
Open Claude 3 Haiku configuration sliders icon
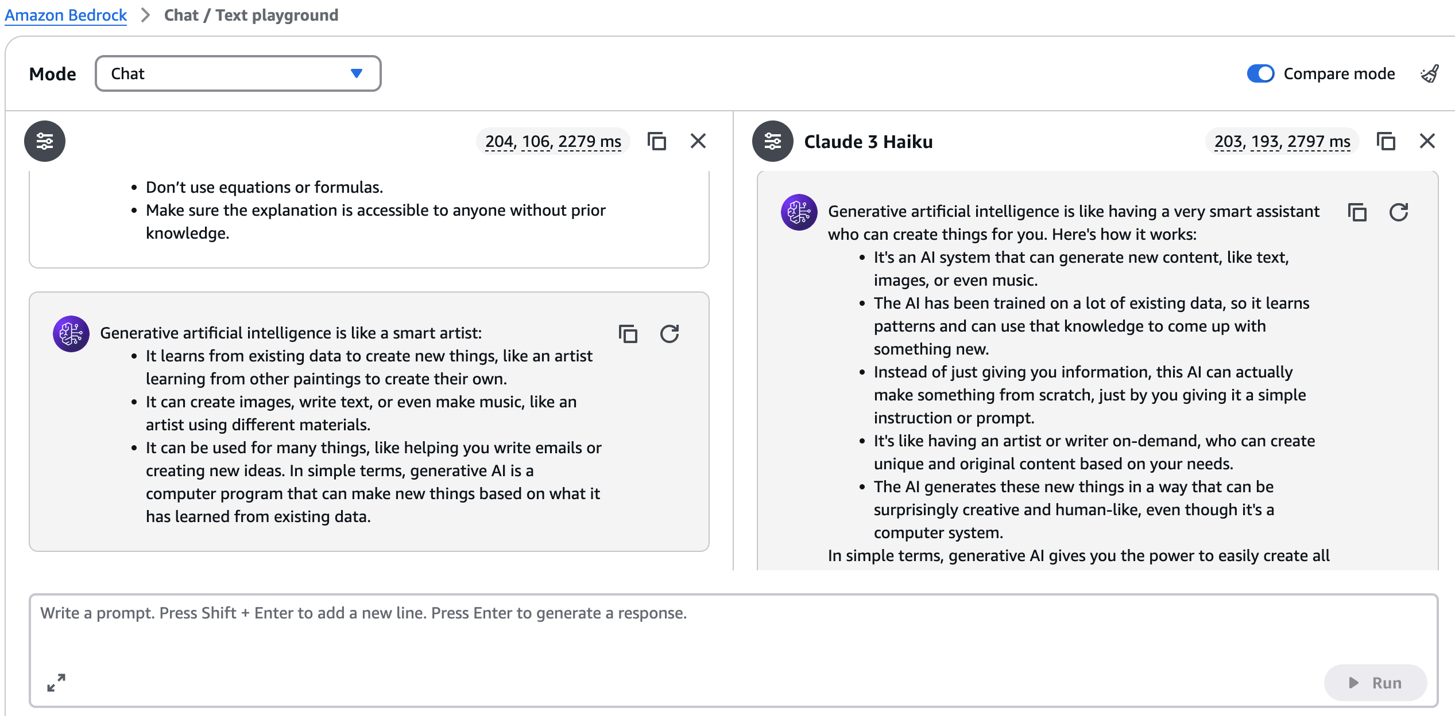pyautogui.click(x=773, y=141)
